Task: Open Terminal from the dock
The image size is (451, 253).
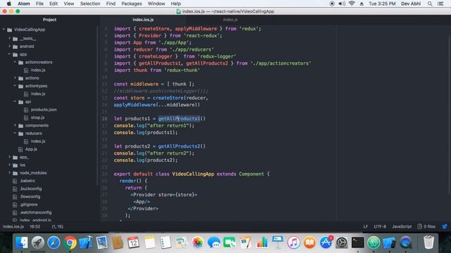Action: pyautogui.click(x=357, y=242)
